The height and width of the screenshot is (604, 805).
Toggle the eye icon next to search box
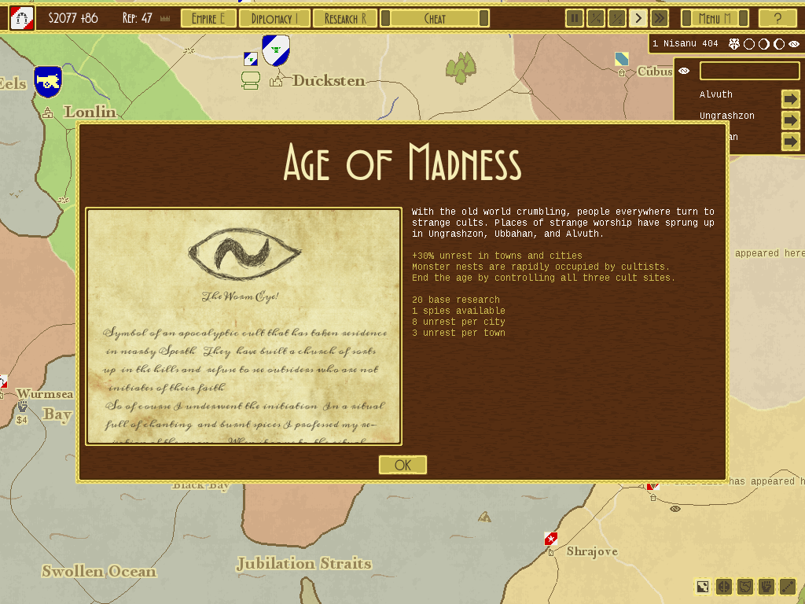point(684,72)
